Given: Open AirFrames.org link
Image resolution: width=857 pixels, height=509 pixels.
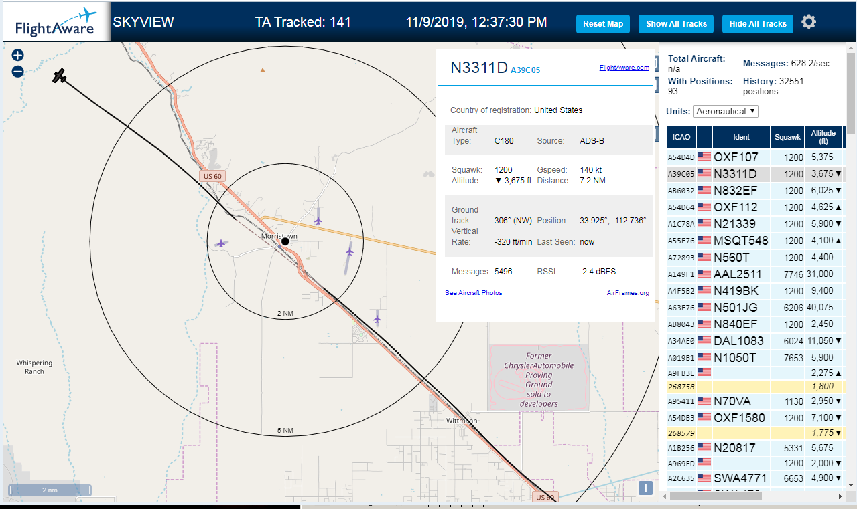Looking at the screenshot, I should point(628,293).
